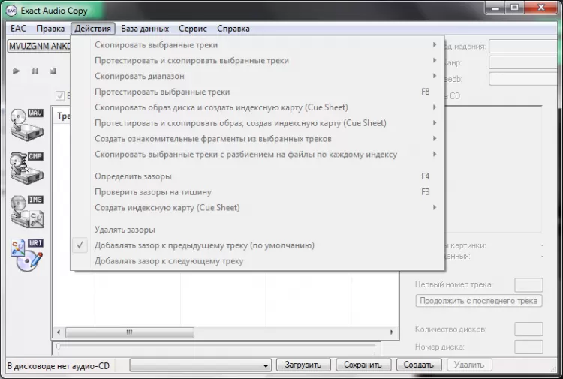Choose Проверить зазоры на тишину
563x379 pixels.
[257, 192]
